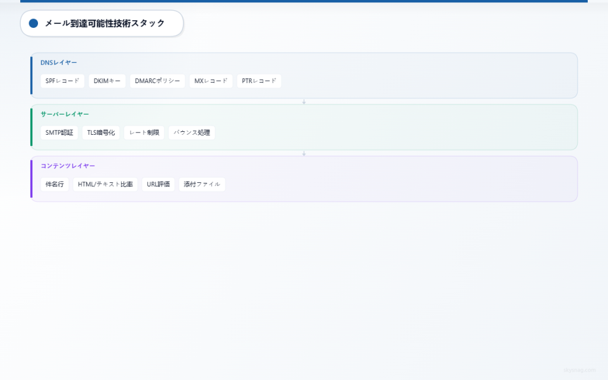Image resolution: width=608 pixels, height=380 pixels.
Task: Click the SMTP認証 chip
Action: [x=59, y=132]
